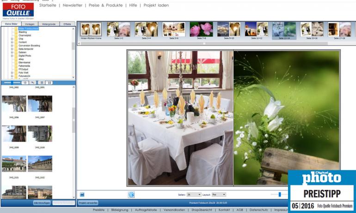Click the Alle hinzufügen button
Screen dimensions: 356x213
coord(42,203)
